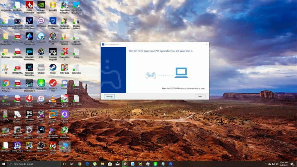Open Settings in PS4 Remote Play

(109, 96)
